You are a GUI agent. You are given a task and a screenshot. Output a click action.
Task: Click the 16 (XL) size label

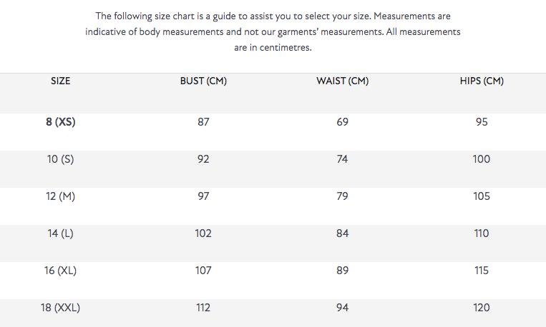[x=61, y=271]
